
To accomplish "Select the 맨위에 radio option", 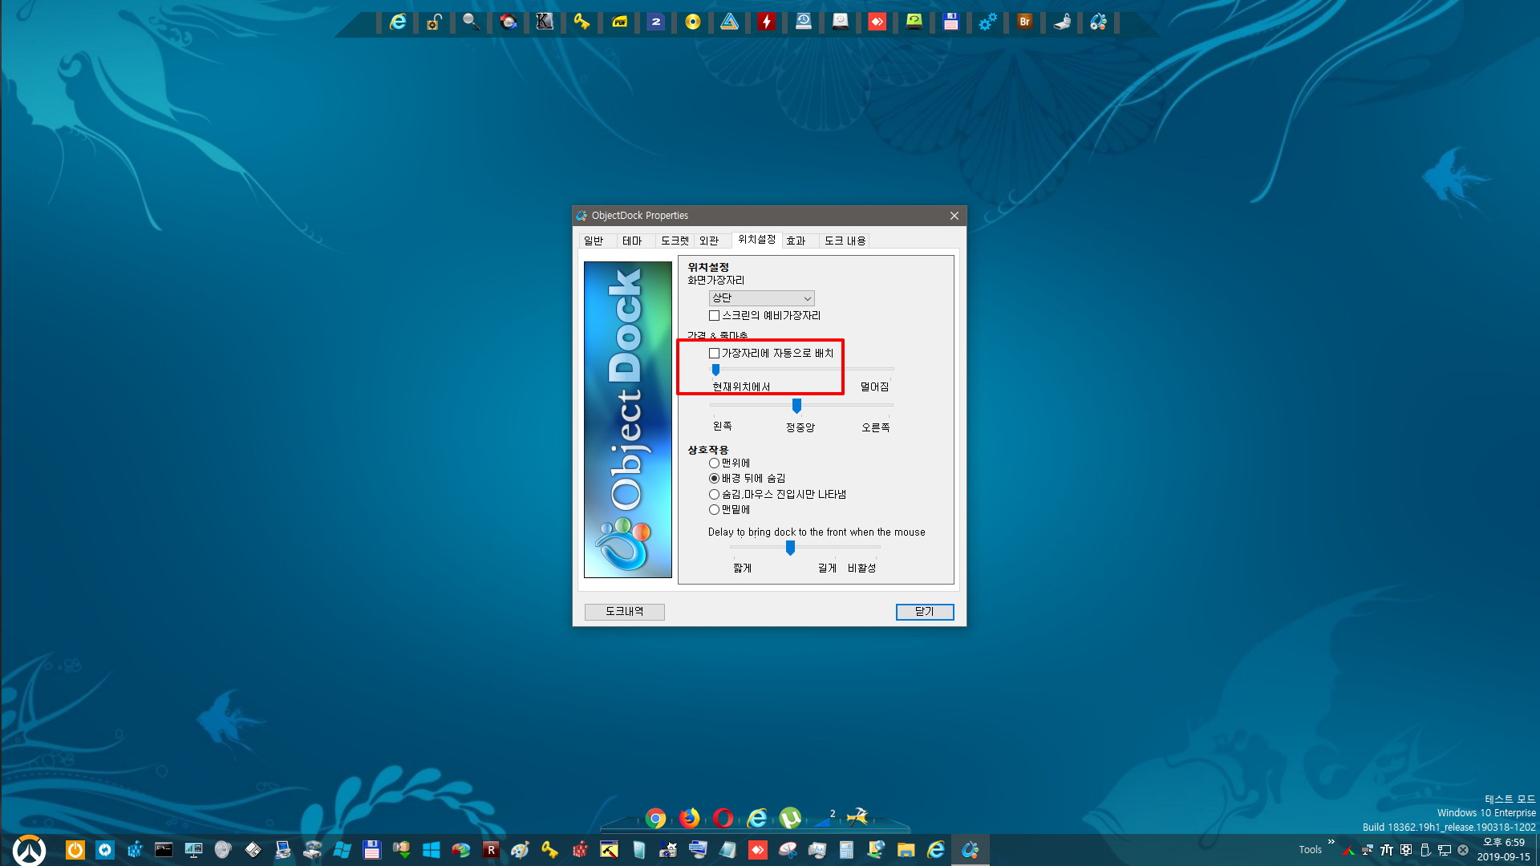I will point(714,463).
